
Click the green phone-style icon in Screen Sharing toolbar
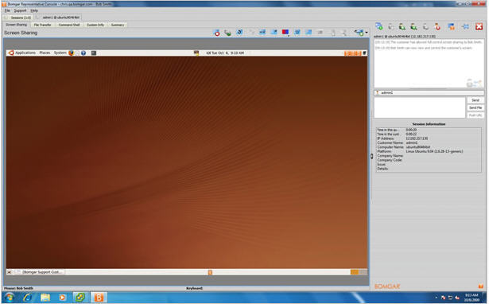(228, 33)
